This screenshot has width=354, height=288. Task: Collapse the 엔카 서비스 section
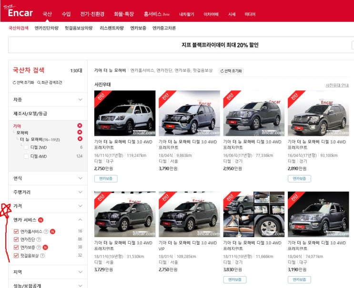(80, 220)
